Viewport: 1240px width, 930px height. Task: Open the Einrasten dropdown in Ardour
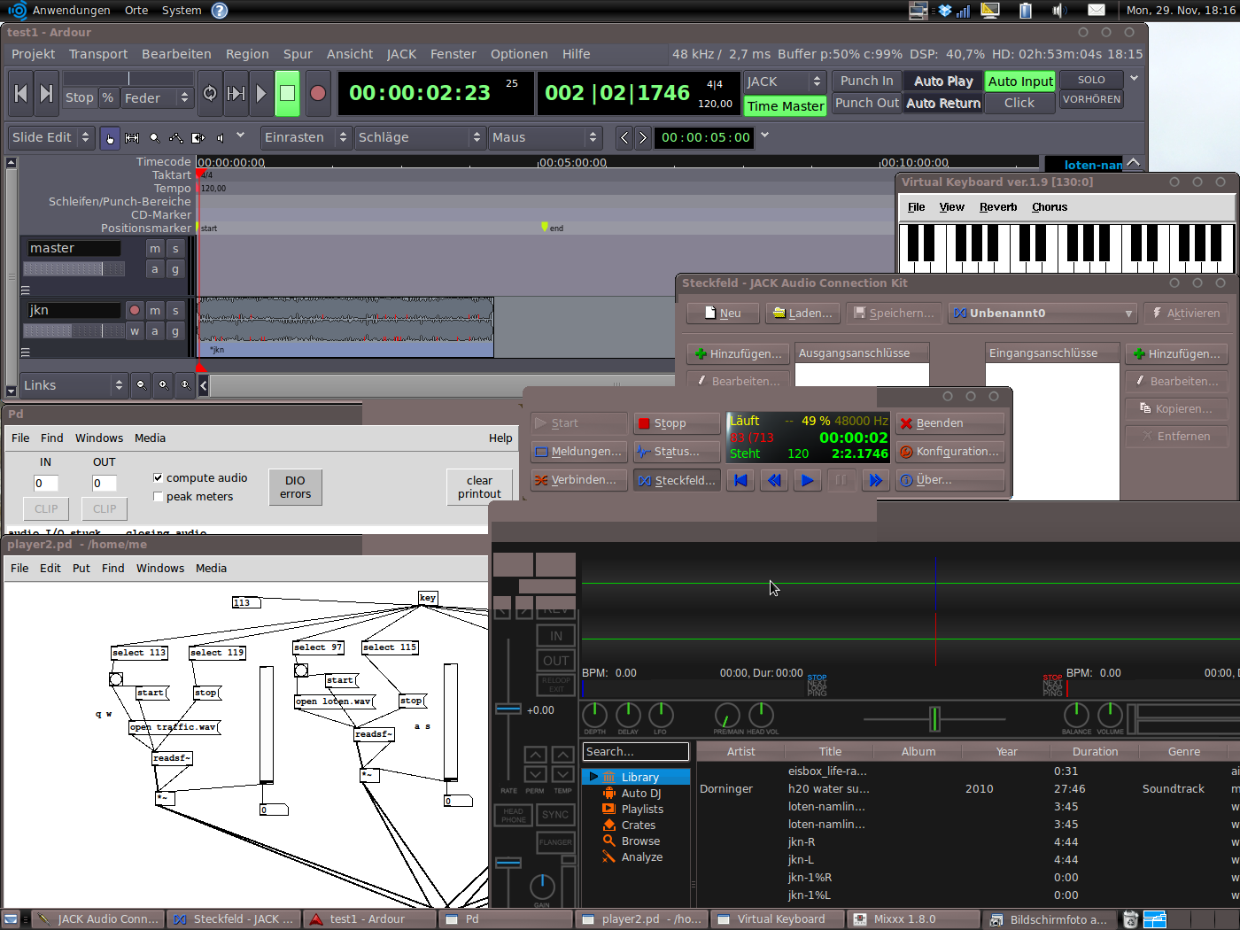[x=306, y=137]
